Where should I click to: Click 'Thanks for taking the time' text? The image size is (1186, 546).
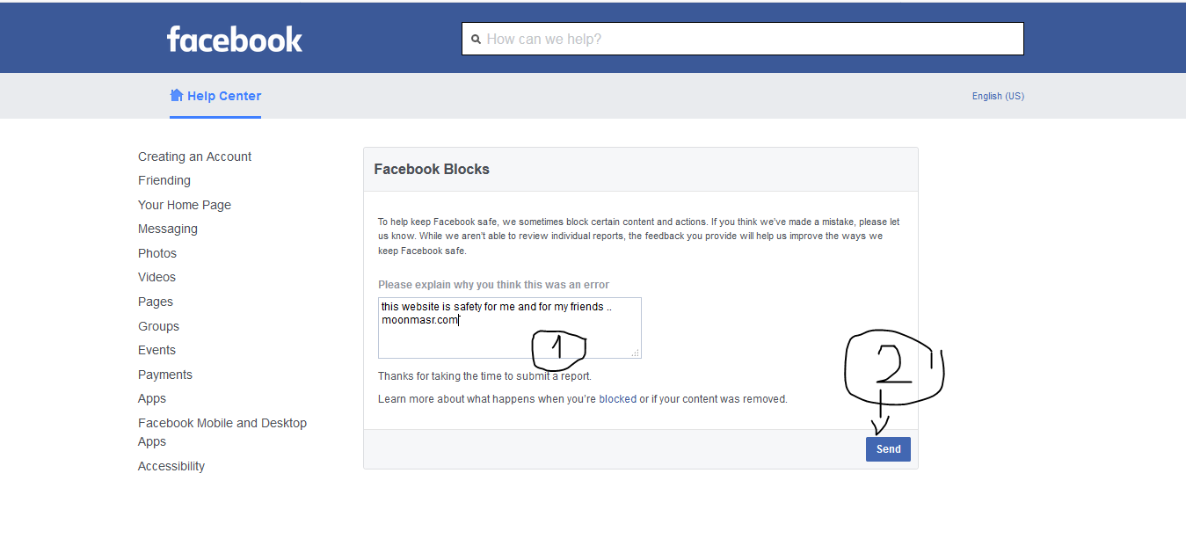tap(484, 376)
